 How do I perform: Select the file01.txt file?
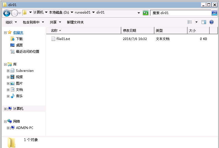[63, 39]
